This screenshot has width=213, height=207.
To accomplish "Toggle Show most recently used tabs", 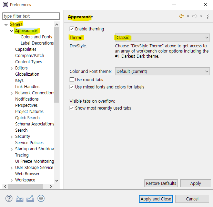I will [72, 108].
